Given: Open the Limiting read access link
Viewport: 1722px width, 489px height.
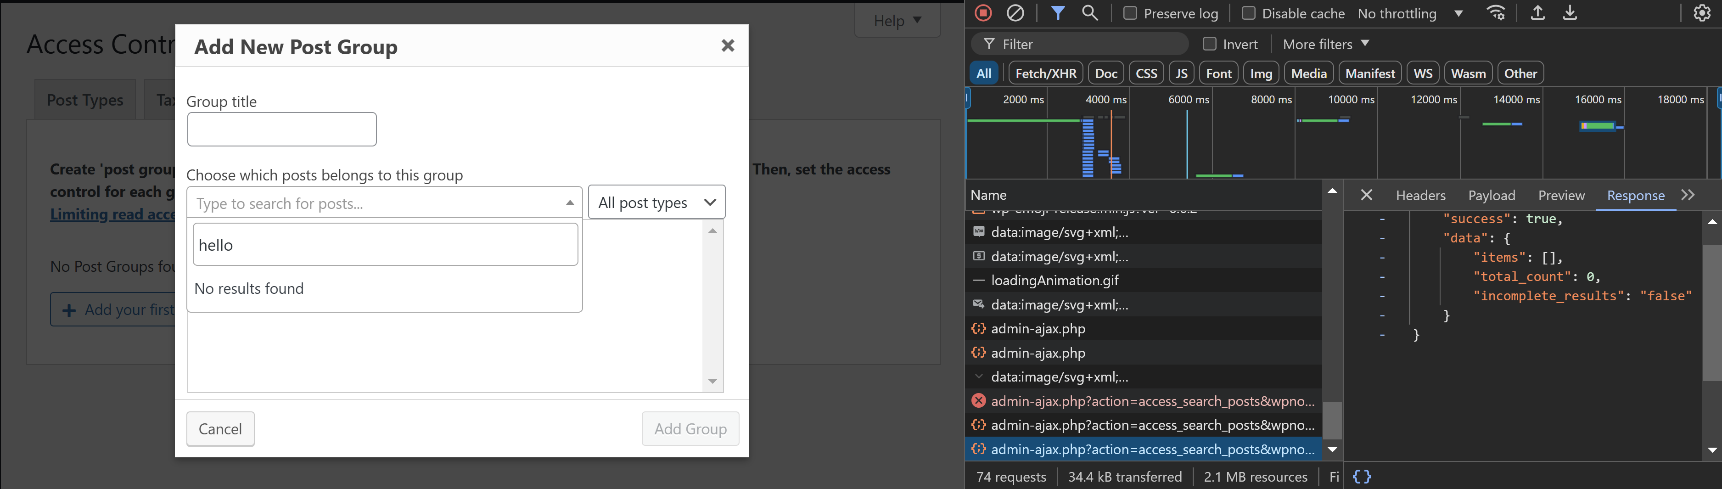Looking at the screenshot, I should (x=112, y=214).
